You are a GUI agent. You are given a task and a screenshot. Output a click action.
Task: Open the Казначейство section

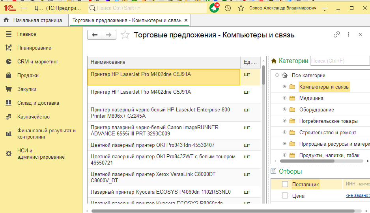(x=34, y=117)
